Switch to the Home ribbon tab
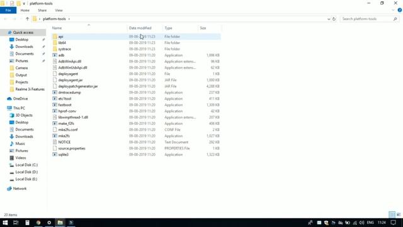This screenshot has width=403, height=227. click(x=25, y=10)
